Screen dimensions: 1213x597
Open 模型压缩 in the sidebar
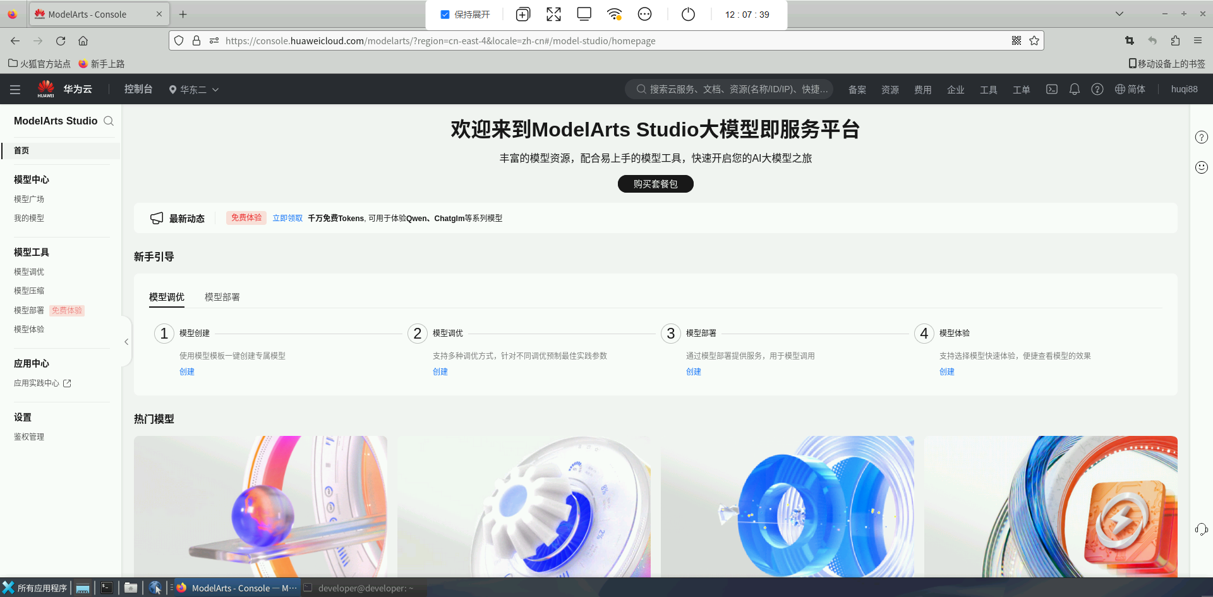click(x=29, y=291)
